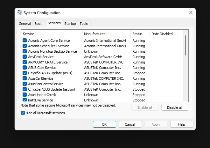Click the System Configuration title bar icon
Viewport: 210px width, 148px height.
19,12
